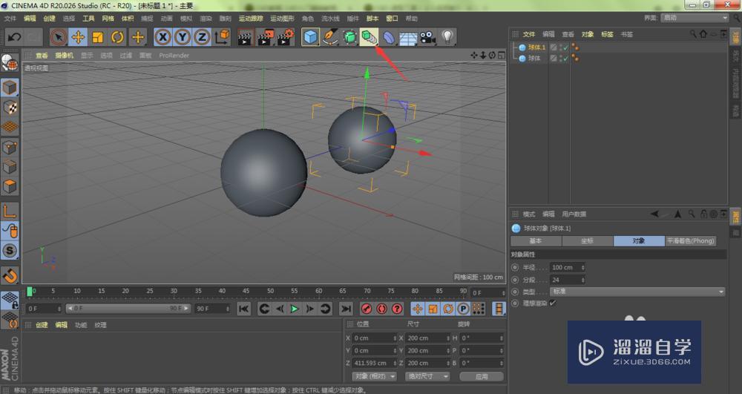Open object manager 标签 menu

pyautogui.click(x=607, y=34)
